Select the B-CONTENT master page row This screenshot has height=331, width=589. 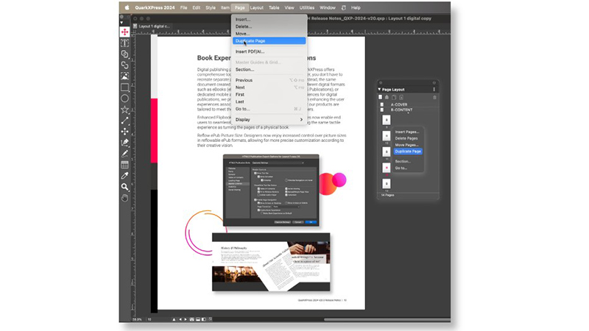pos(408,110)
